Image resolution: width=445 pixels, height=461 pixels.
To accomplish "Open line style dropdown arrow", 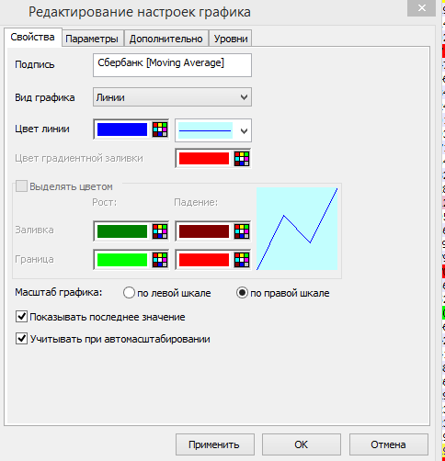I will (x=244, y=131).
